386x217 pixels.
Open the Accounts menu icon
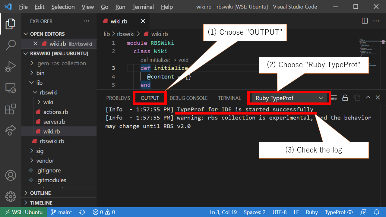pos(10,175)
